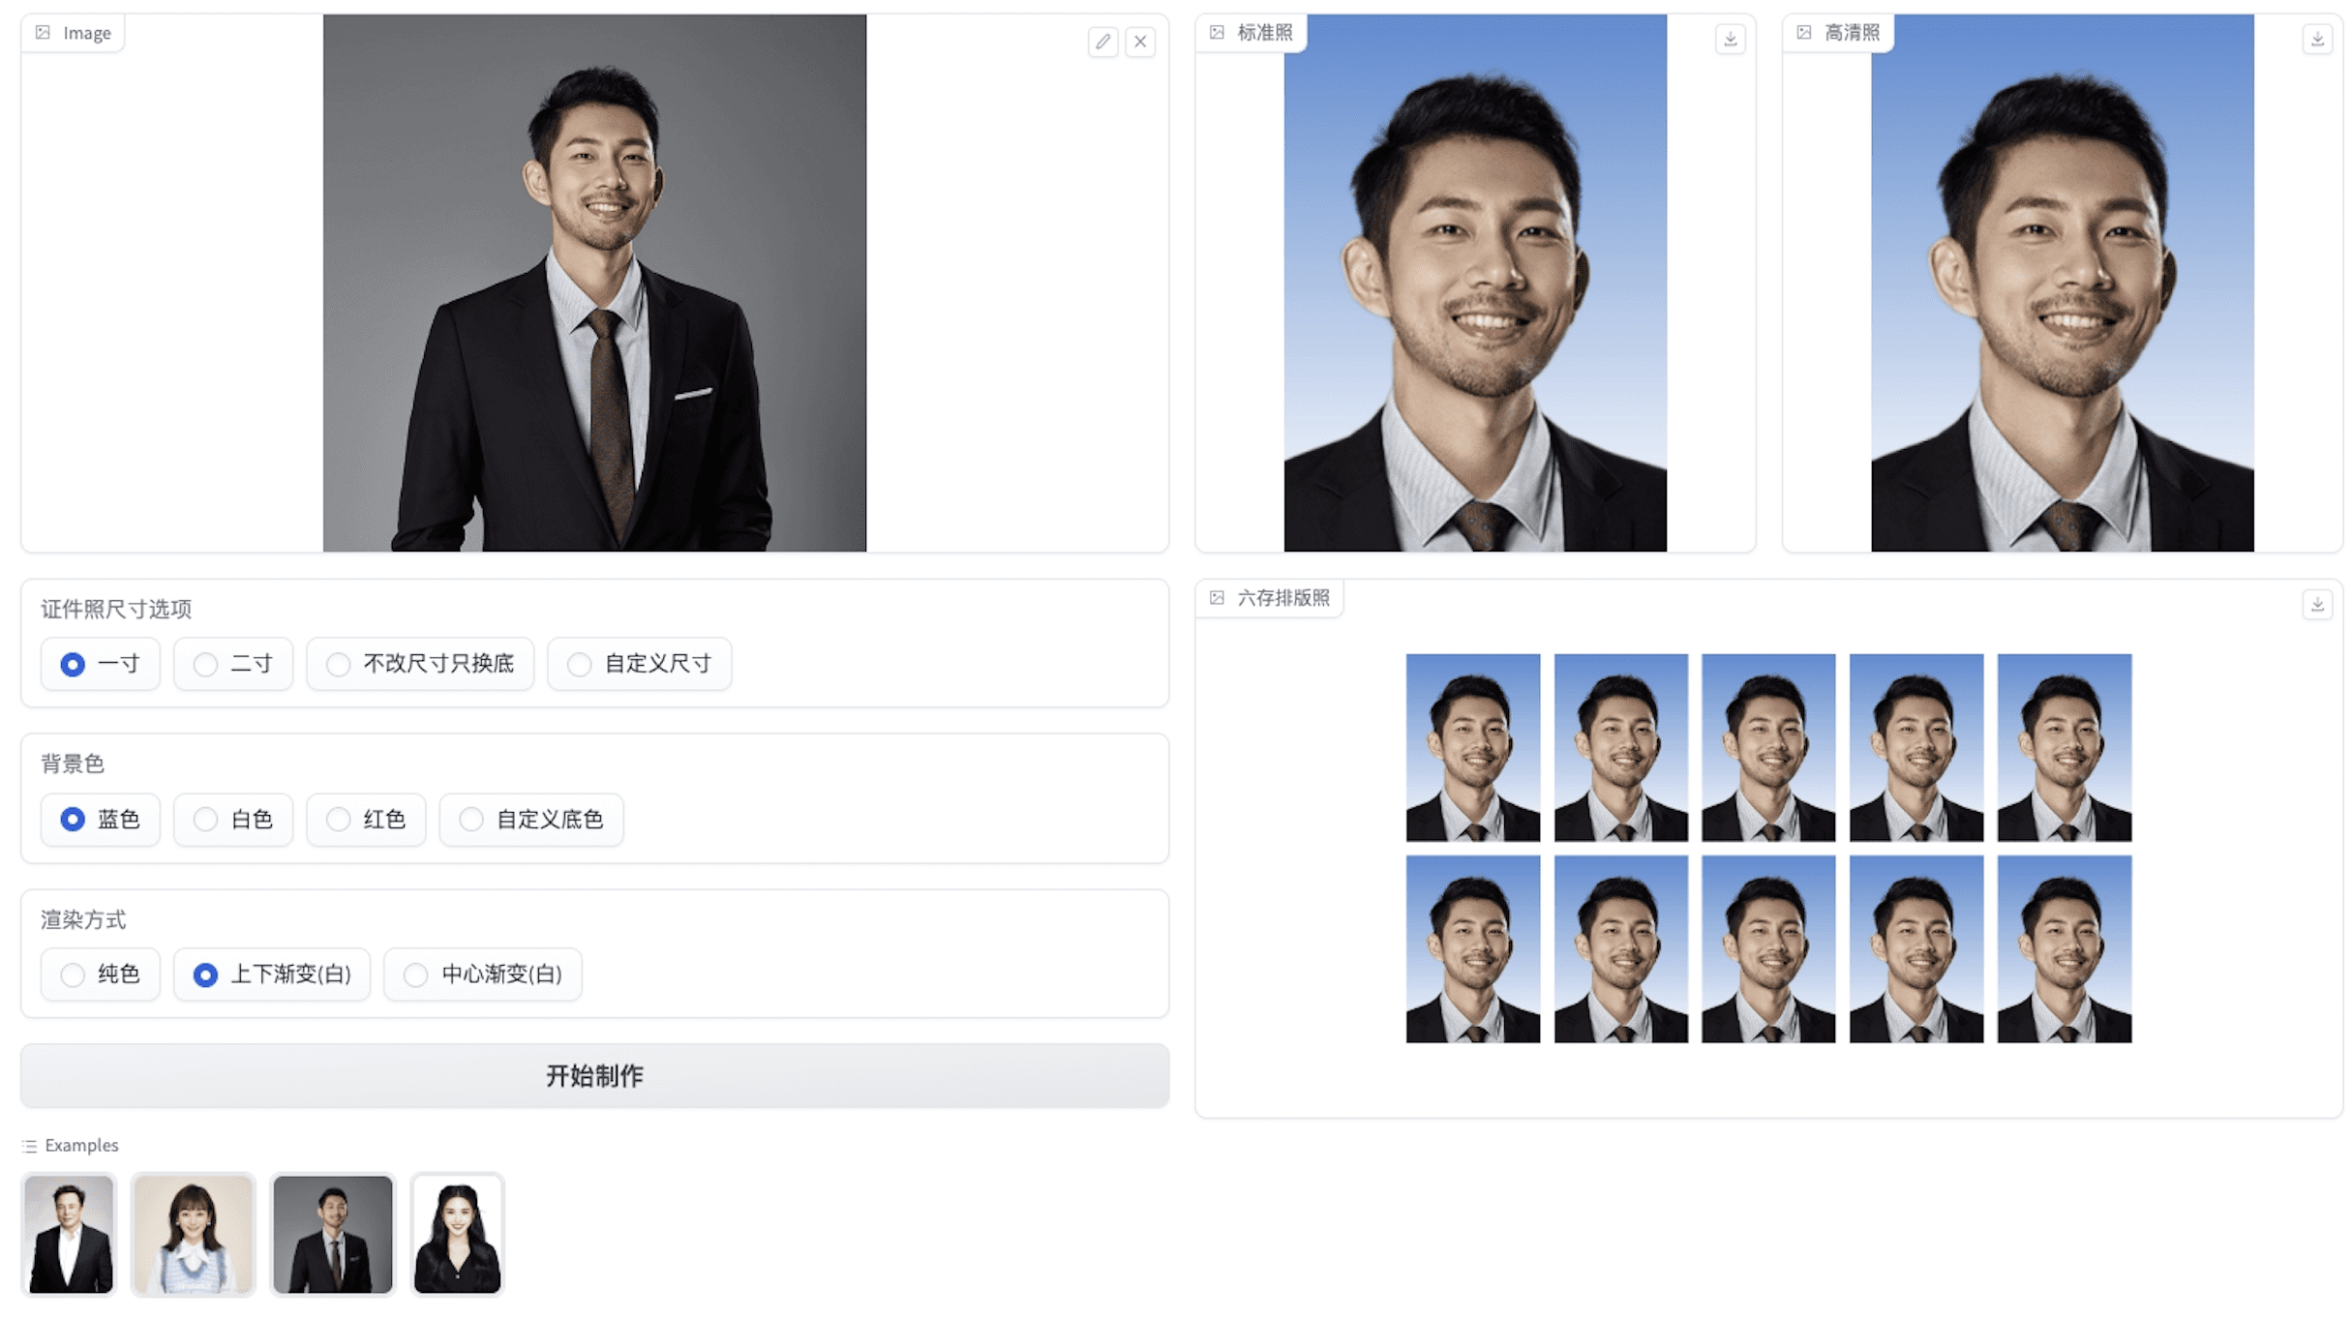Select 纯色 solid rendering mode
The width and height of the screenshot is (2352, 1320).
tap(101, 975)
